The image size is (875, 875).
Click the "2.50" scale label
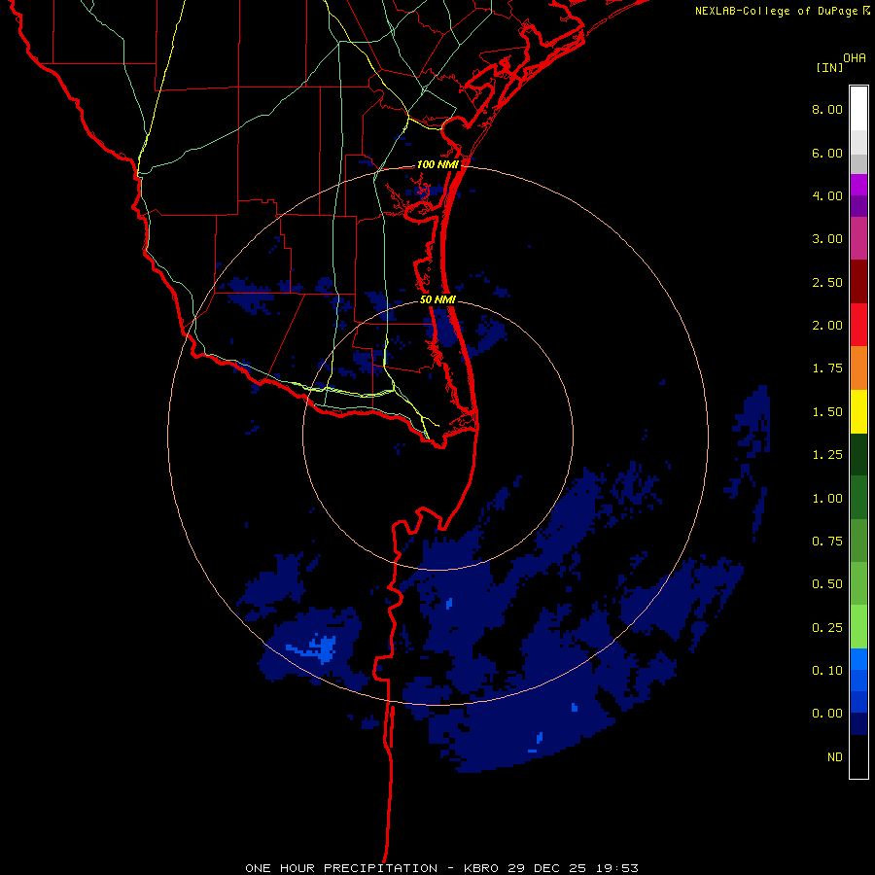(x=827, y=282)
